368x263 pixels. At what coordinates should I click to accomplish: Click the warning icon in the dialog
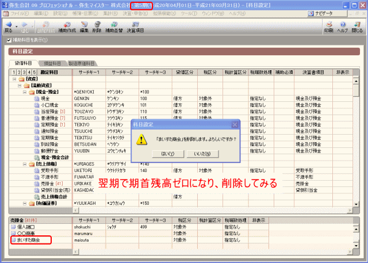tap(141, 139)
